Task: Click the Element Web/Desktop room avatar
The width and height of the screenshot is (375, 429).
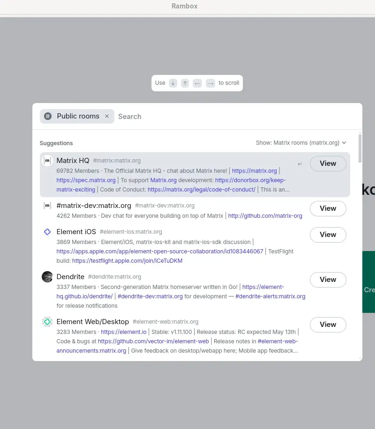Action: tap(47, 321)
